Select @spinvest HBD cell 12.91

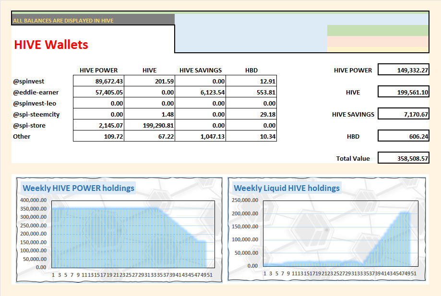pyautogui.click(x=251, y=81)
